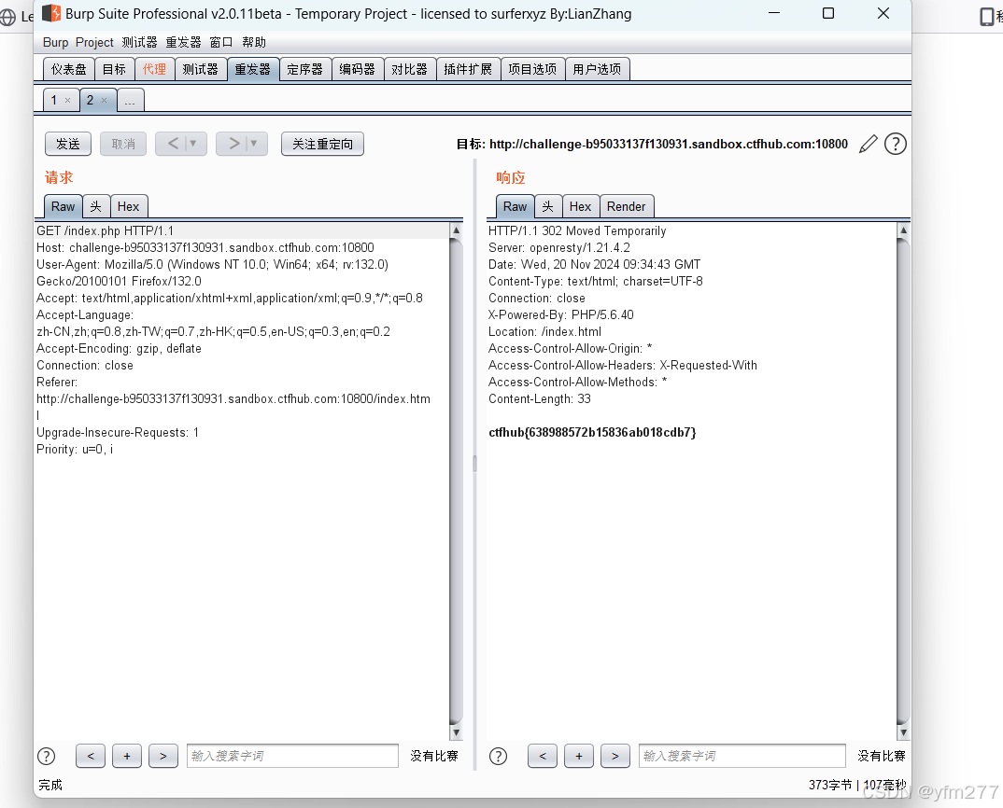
Task: Click request scrollbar down arrow
Action: [456, 732]
